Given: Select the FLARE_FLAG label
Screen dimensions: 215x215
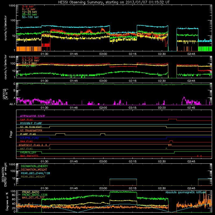Looking at the screenshot, I should pos(28,134).
